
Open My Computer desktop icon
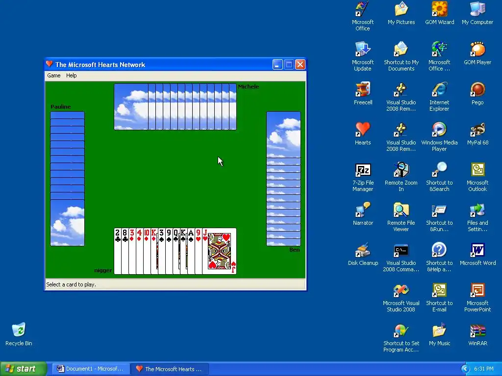coord(477,13)
